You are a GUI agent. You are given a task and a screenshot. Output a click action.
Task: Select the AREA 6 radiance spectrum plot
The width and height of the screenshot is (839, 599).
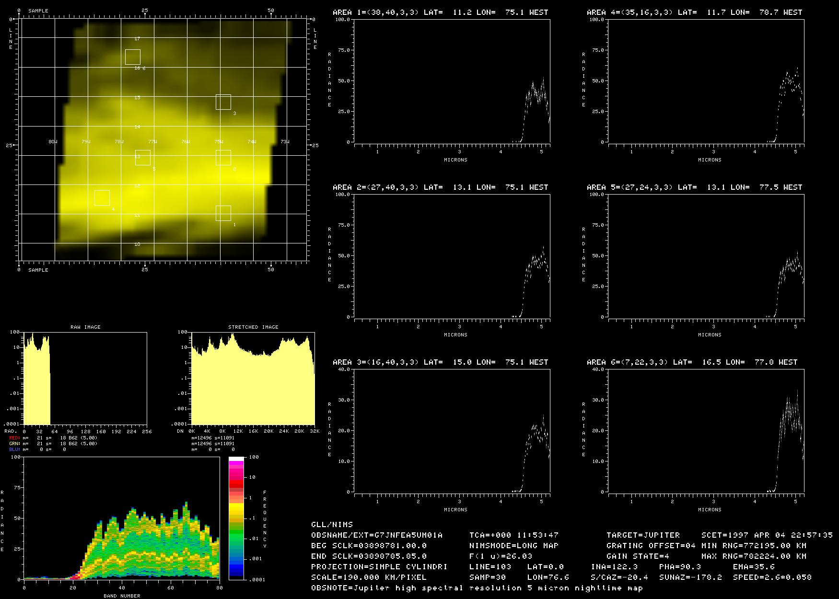[706, 430]
